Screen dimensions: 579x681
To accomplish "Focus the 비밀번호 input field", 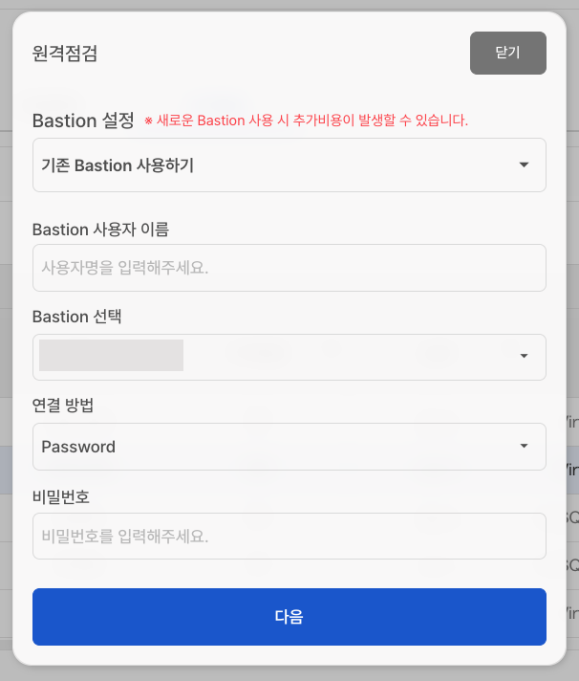I will click(x=289, y=537).
